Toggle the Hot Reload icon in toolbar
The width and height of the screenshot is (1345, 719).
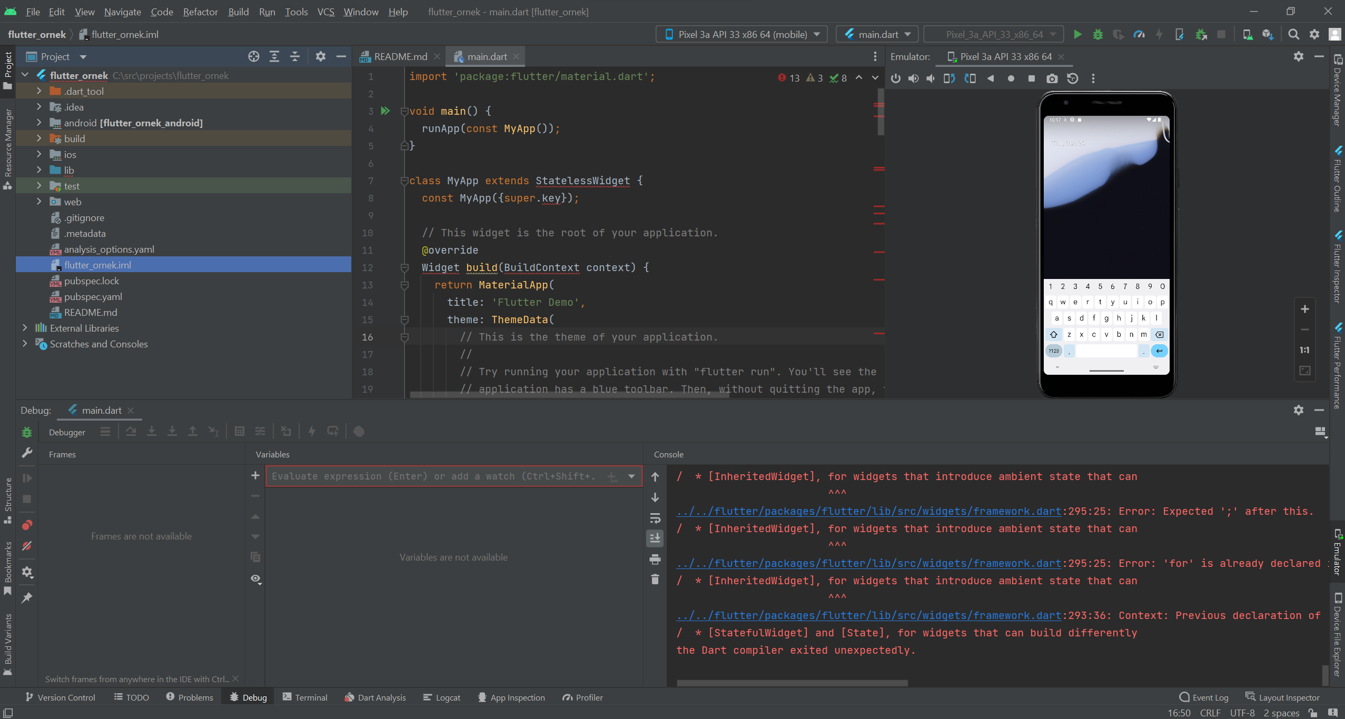point(1158,34)
